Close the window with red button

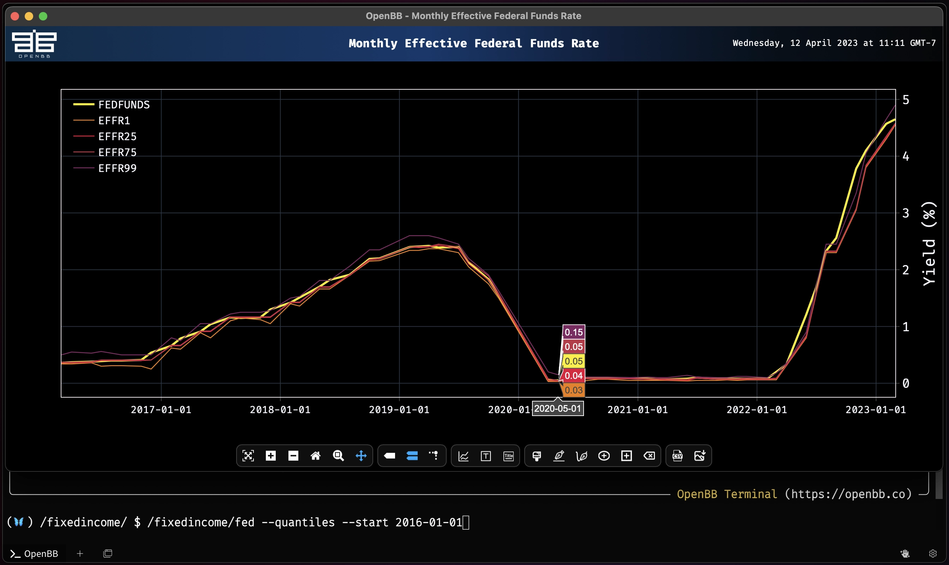pyautogui.click(x=15, y=16)
